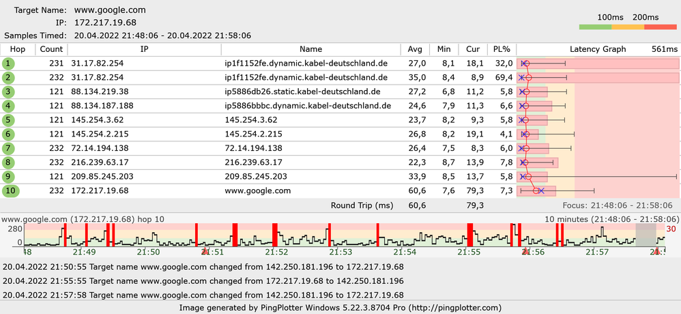The width and height of the screenshot is (681, 314).
Task: Click the Avg column header
Action: tap(415, 50)
